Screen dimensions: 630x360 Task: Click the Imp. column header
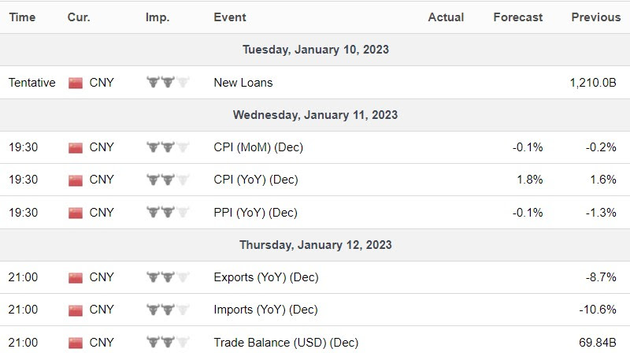[157, 17]
